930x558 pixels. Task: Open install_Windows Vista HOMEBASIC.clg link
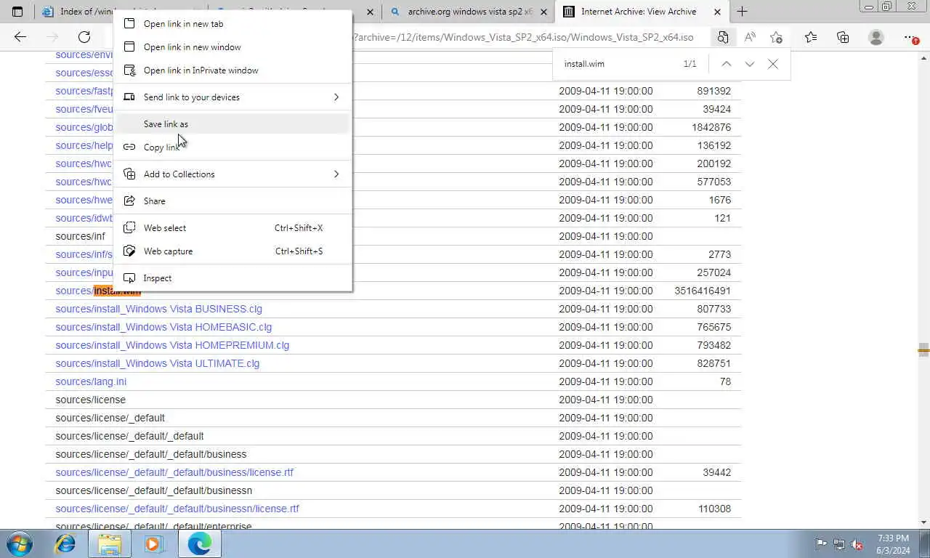(x=163, y=327)
